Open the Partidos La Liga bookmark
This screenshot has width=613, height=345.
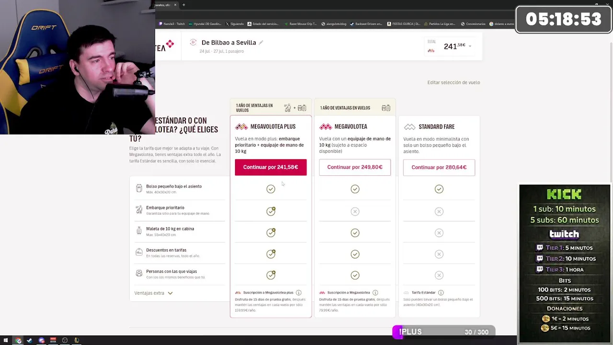tap(440, 24)
